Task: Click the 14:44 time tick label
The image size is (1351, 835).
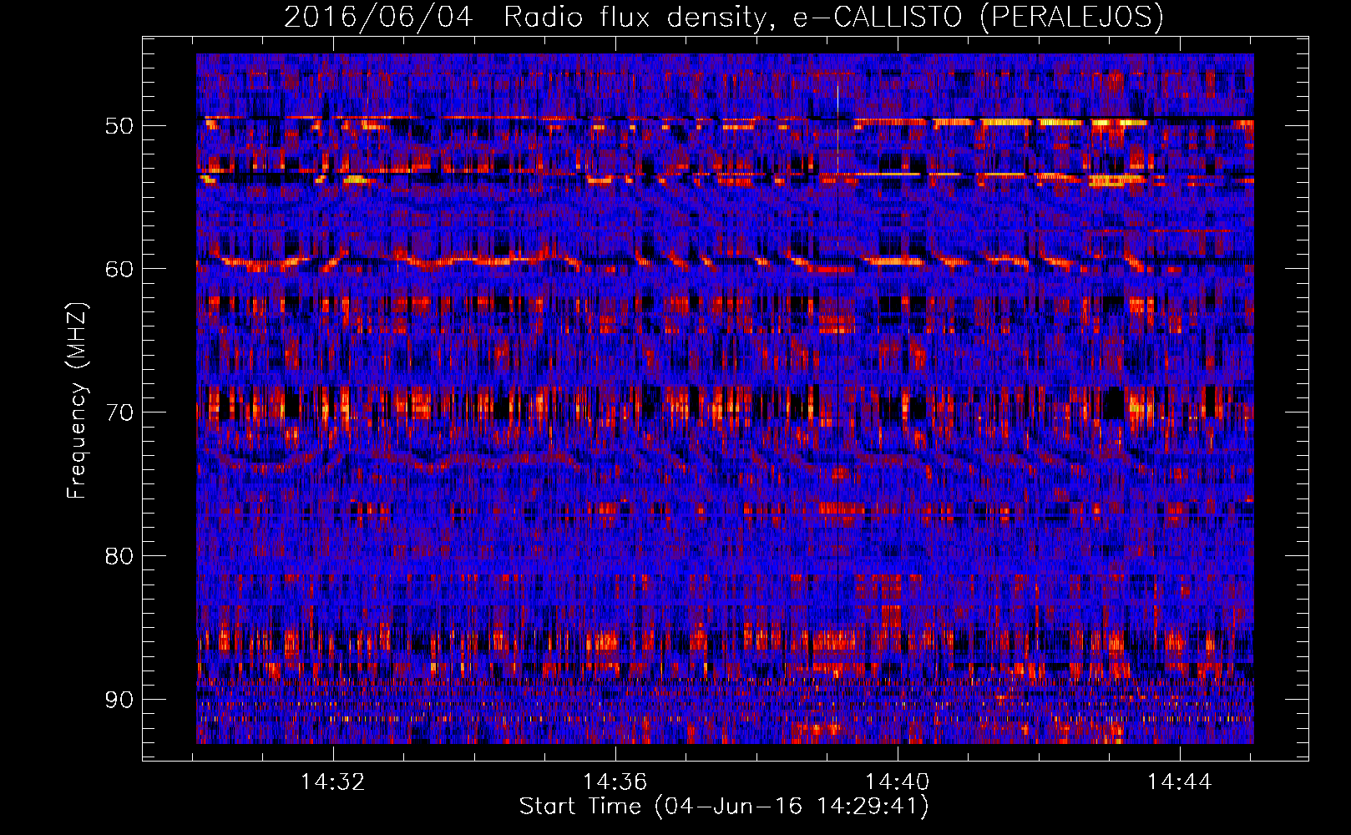Action: pyautogui.click(x=1180, y=782)
